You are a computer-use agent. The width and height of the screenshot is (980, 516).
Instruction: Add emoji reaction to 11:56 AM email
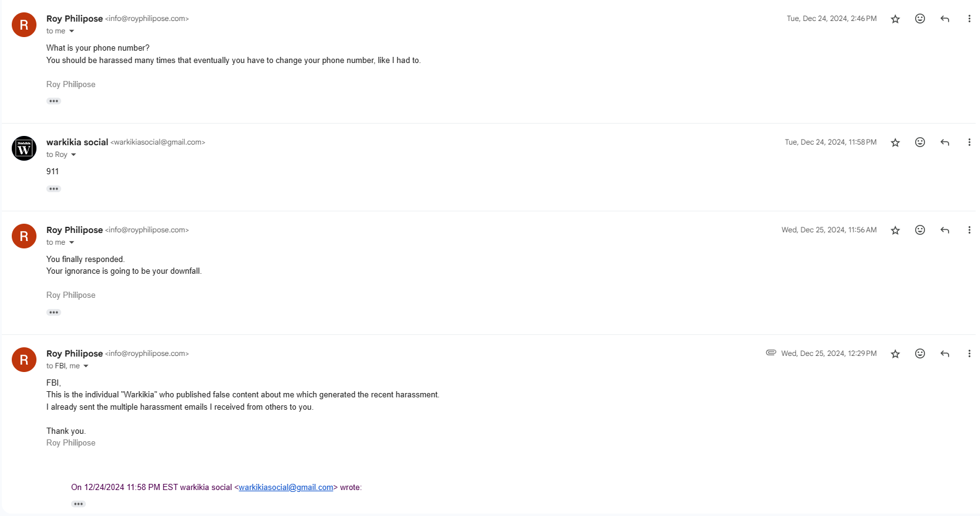[x=920, y=230]
